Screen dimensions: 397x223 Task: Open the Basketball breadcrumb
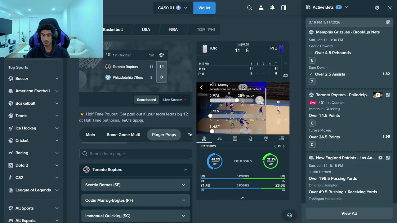(x=113, y=30)
